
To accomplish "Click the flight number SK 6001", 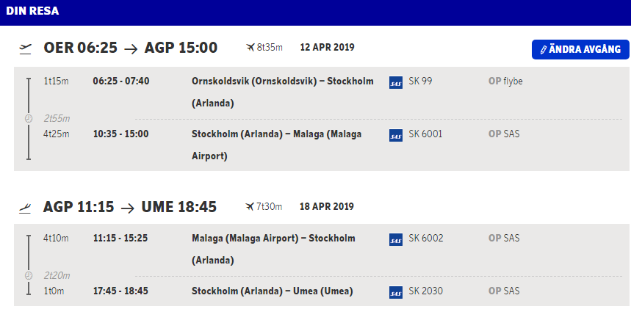I will coord(426,134).
